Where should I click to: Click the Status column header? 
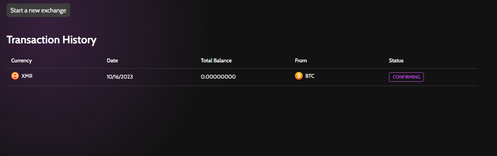[396, 60]
